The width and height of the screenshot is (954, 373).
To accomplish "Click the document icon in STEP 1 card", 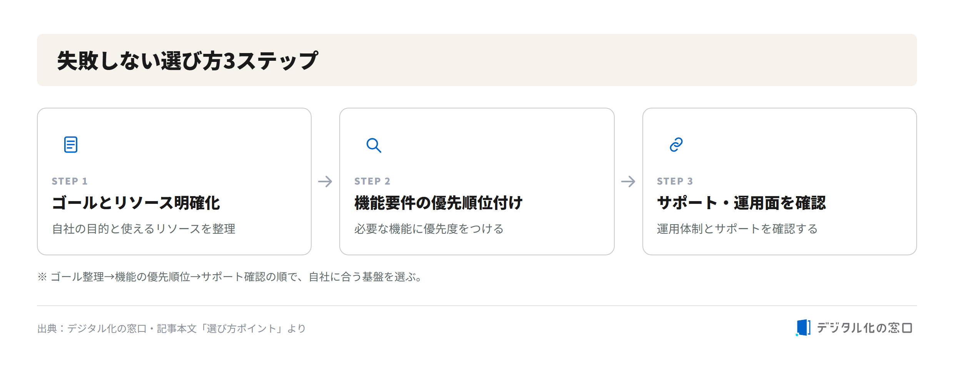I will pos(71,145).
